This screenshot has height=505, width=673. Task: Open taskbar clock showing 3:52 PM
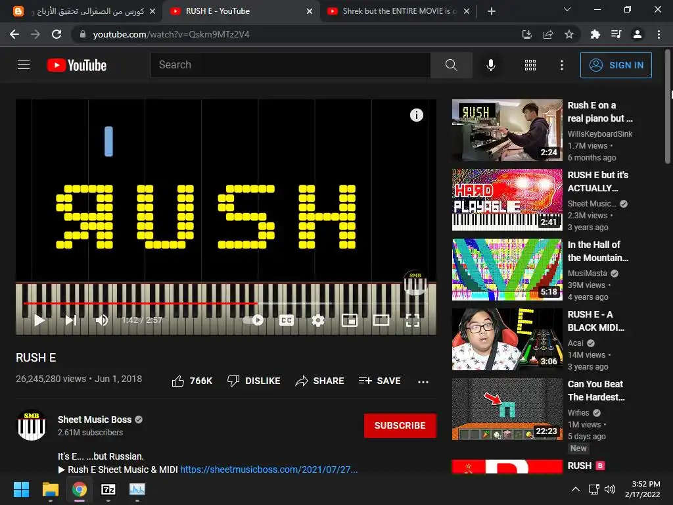[x=643, y=489]
